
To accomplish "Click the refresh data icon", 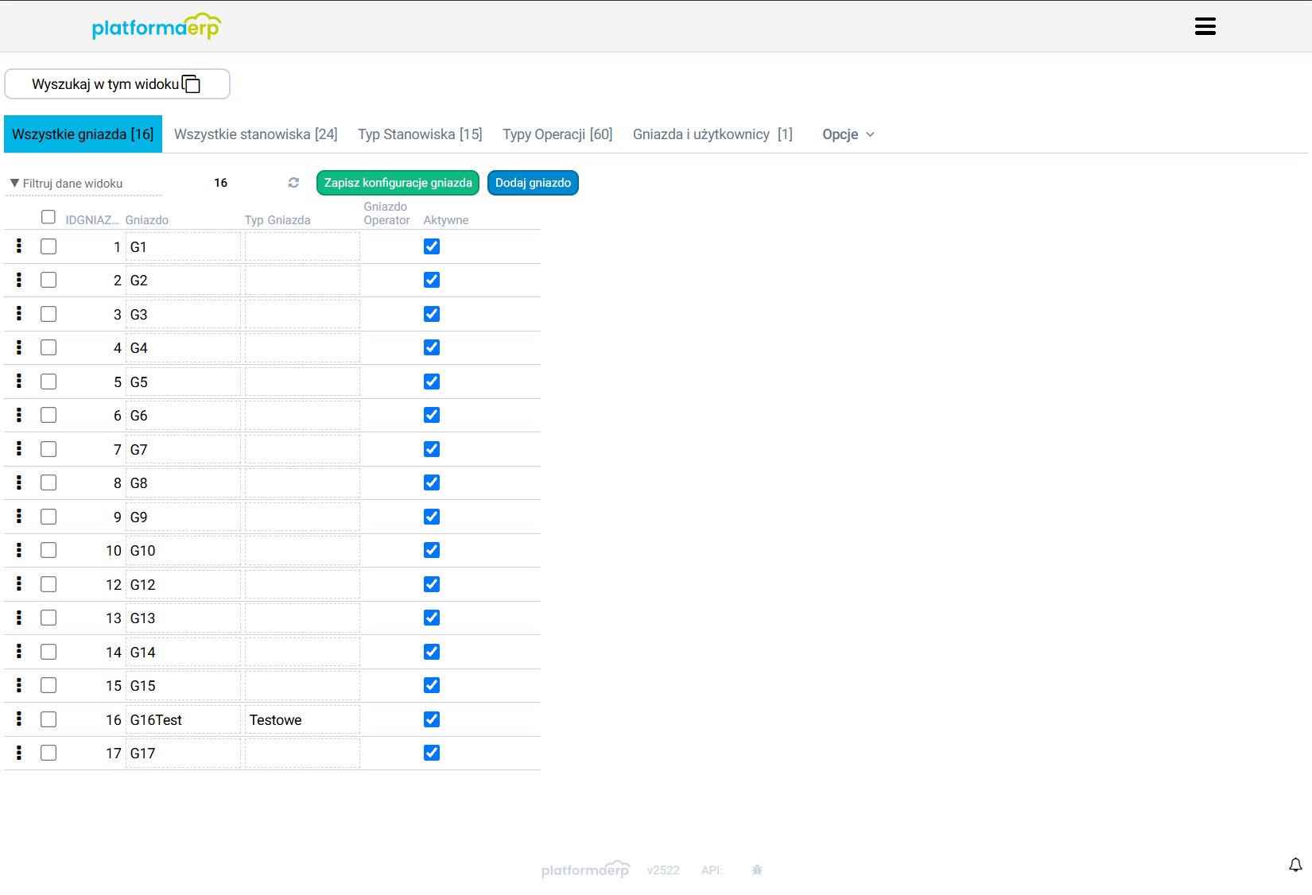I will (293, 183).
